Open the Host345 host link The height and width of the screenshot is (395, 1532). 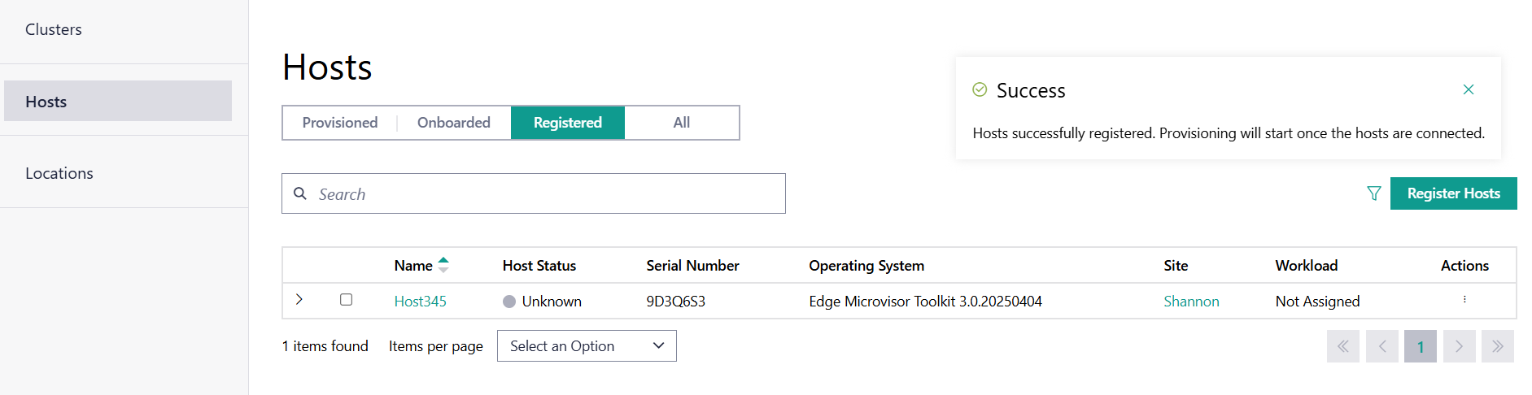click(x=420, y=302)
